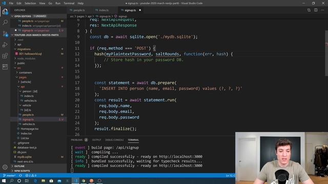Open the Selection menu
The height and width of the screenshot is (184, 328).
coord(30,3)
